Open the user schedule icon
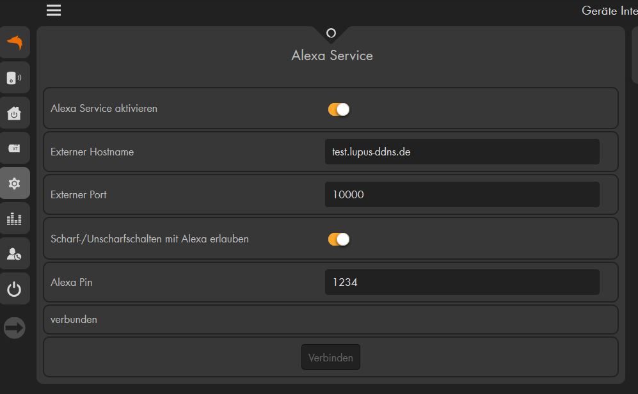Screen dimensions: 638x394 15,254
